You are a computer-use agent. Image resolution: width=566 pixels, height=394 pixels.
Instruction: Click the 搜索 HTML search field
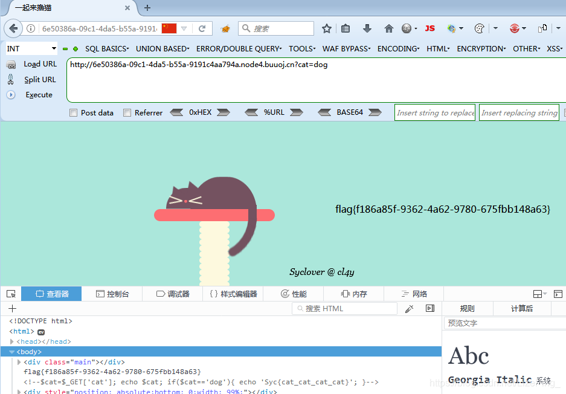(345, 308)
